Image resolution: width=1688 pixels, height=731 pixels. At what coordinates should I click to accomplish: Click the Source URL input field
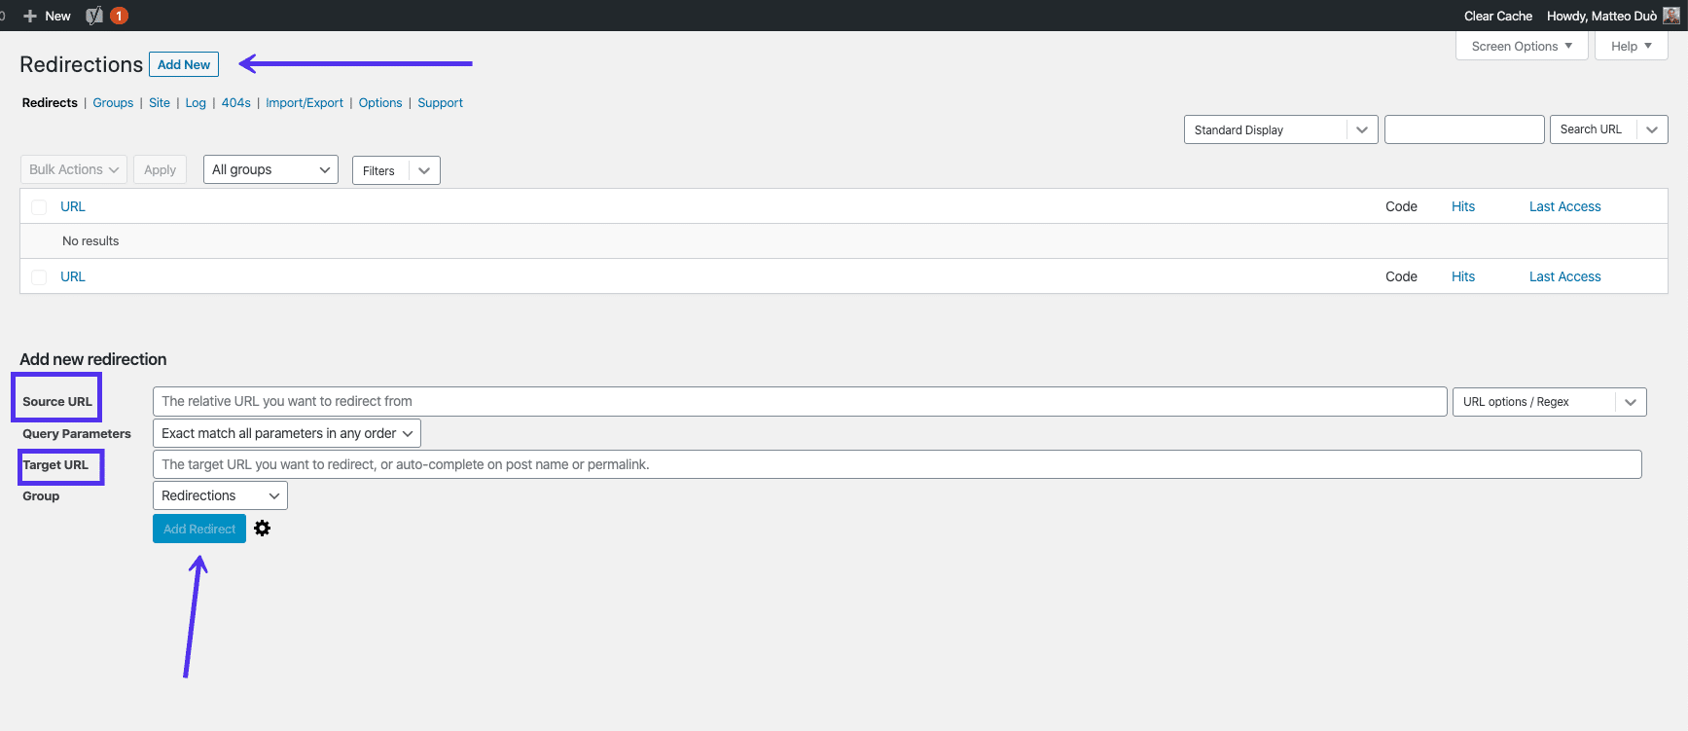click(799, 401)
